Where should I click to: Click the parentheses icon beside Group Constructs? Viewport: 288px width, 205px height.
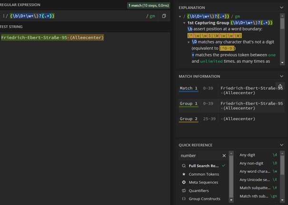184,199
